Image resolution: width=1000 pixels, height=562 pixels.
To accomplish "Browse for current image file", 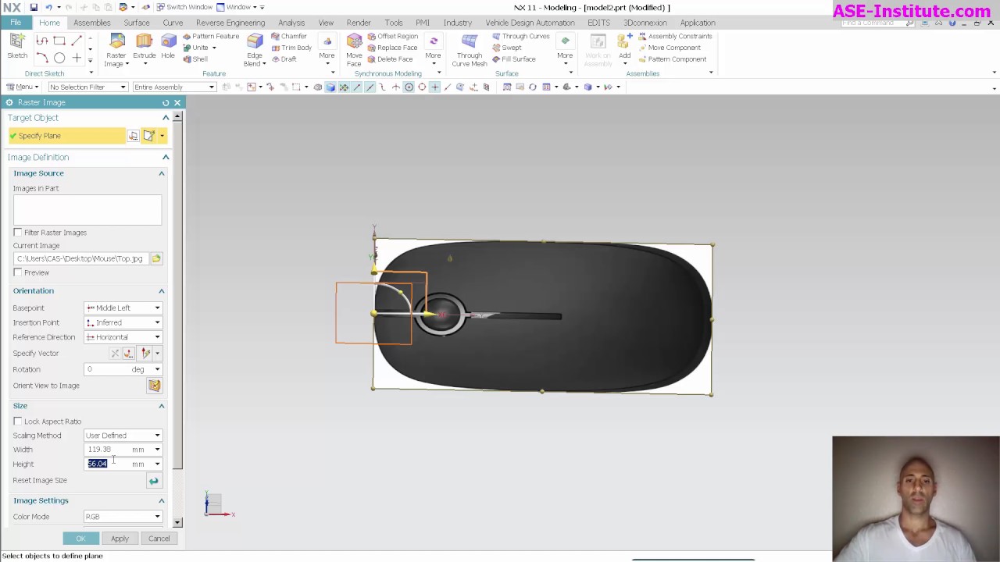I will pyautogui.click(x=156, y=258).
